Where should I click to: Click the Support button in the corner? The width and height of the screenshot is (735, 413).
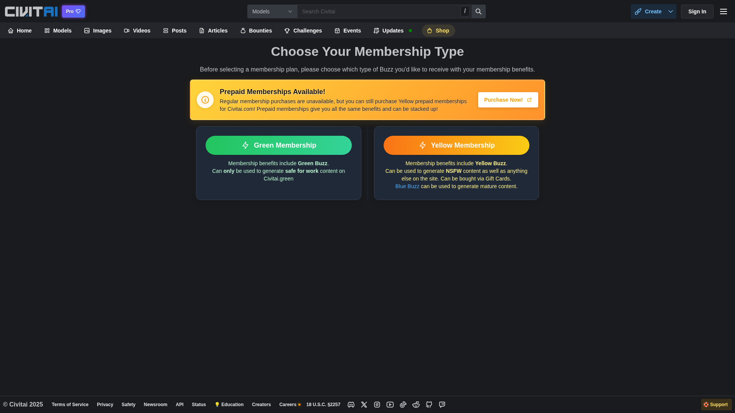coord(715,404)
